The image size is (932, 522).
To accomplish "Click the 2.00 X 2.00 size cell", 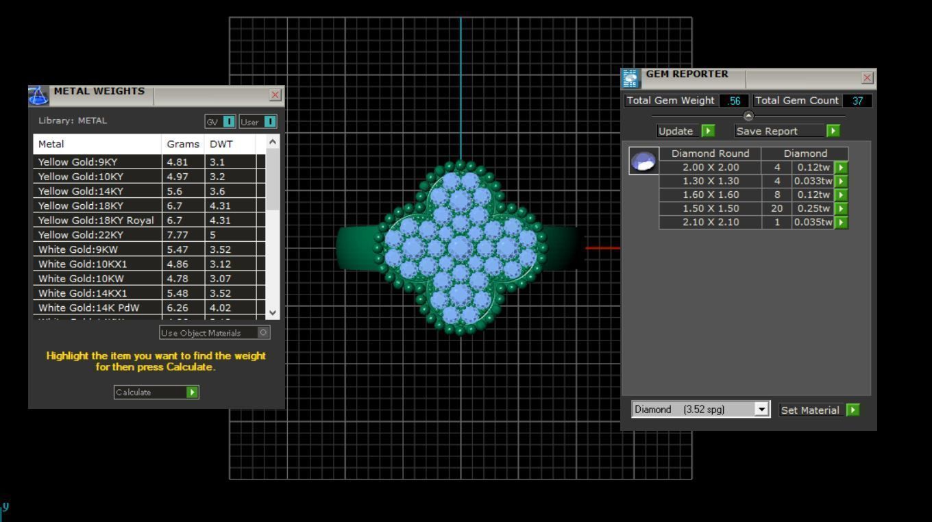I will point(710,167).
